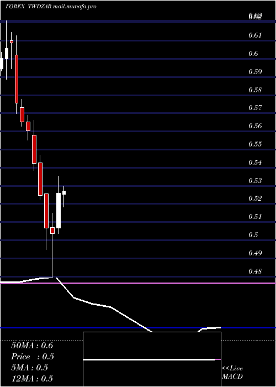Select the 0.52 price axis label
The image size is (276, 387).
coord(255,198)
